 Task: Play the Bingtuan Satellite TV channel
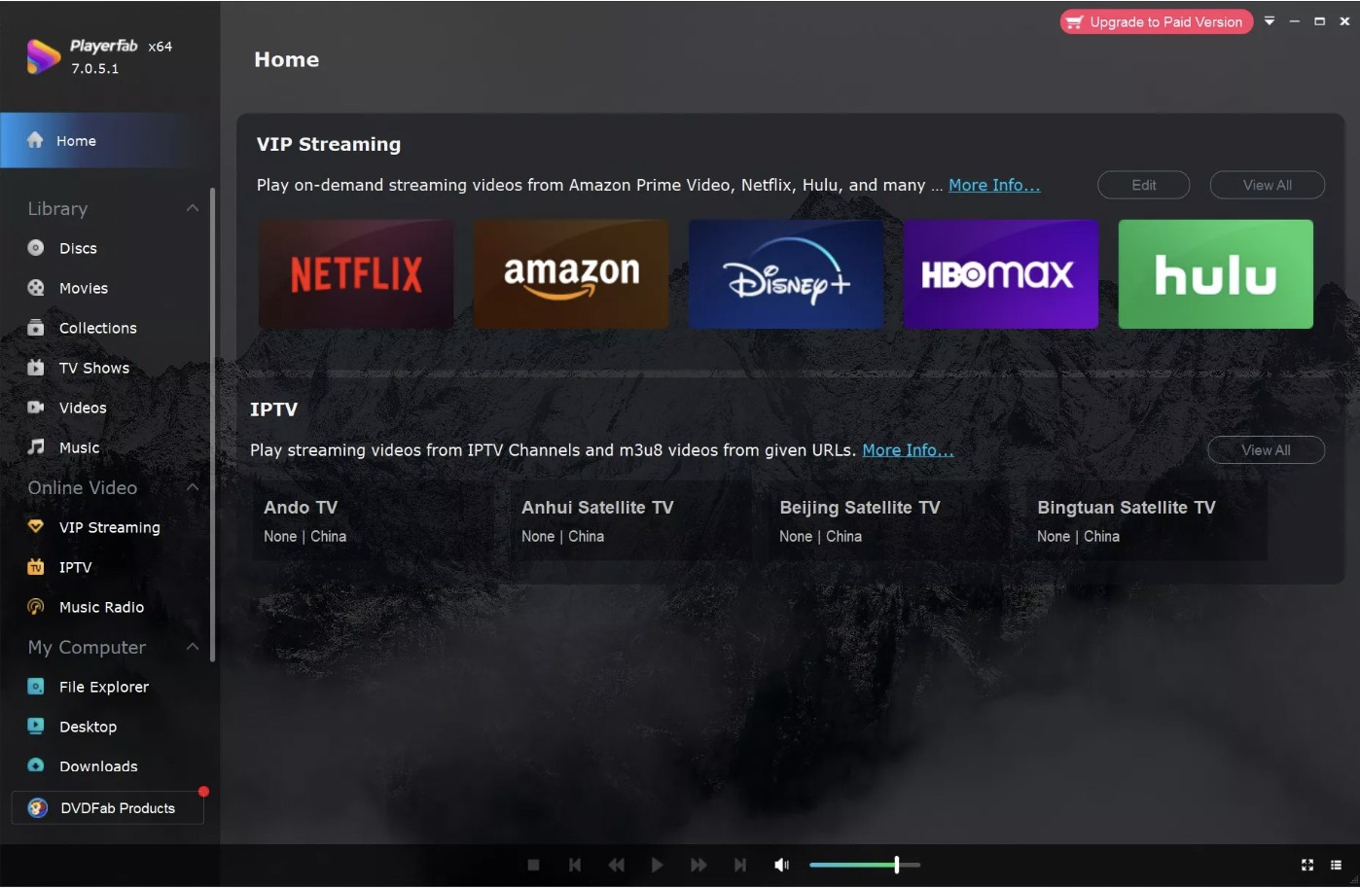(1149, 521)
